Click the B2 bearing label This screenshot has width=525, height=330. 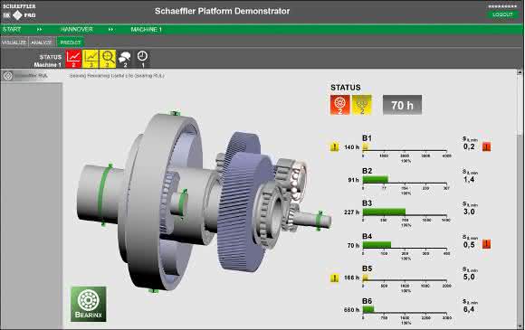[x=367, y=171]
